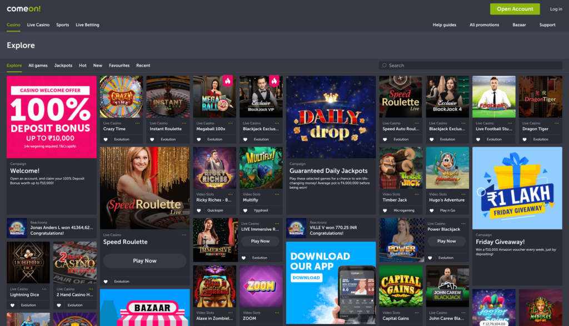
Task: Click DOWNLOAD button on app banner
Action: (306, 278)
